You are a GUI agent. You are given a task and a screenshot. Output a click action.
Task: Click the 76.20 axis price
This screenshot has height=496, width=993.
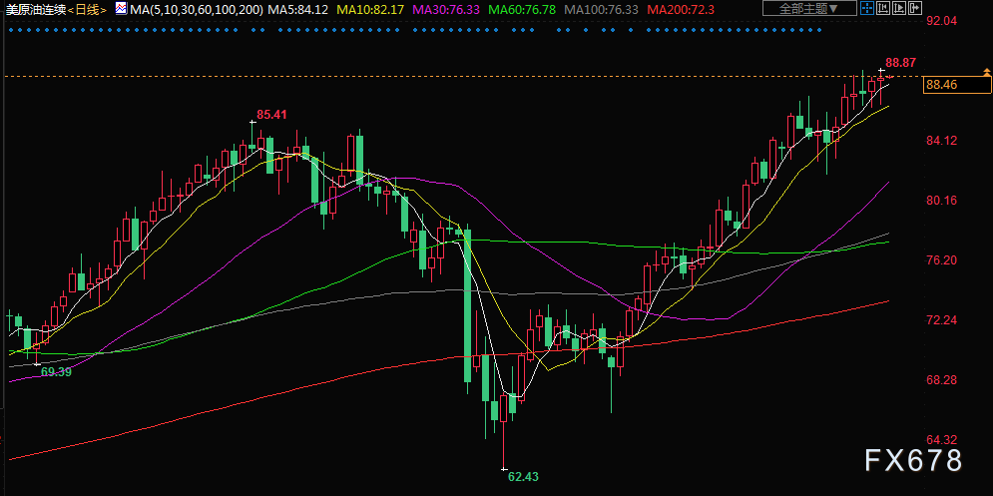pos(941,260)
